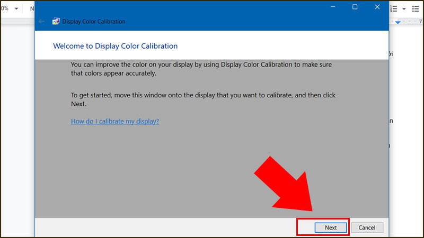
Task: Click the Next button
Action: (x=331, y=227)
